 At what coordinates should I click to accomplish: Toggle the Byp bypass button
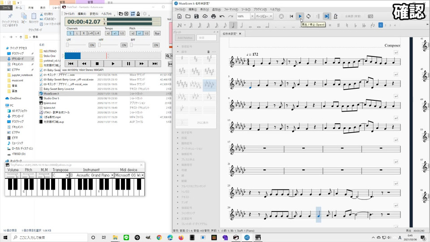(157, 34)
